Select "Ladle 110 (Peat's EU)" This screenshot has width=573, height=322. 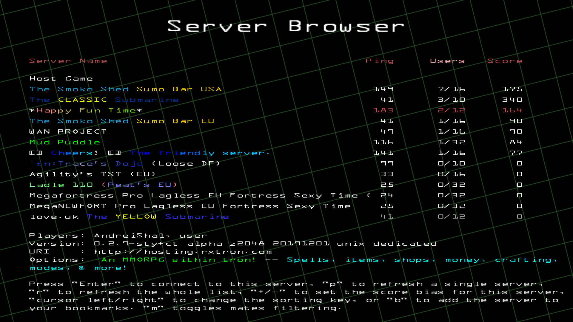tap(103, 185)
